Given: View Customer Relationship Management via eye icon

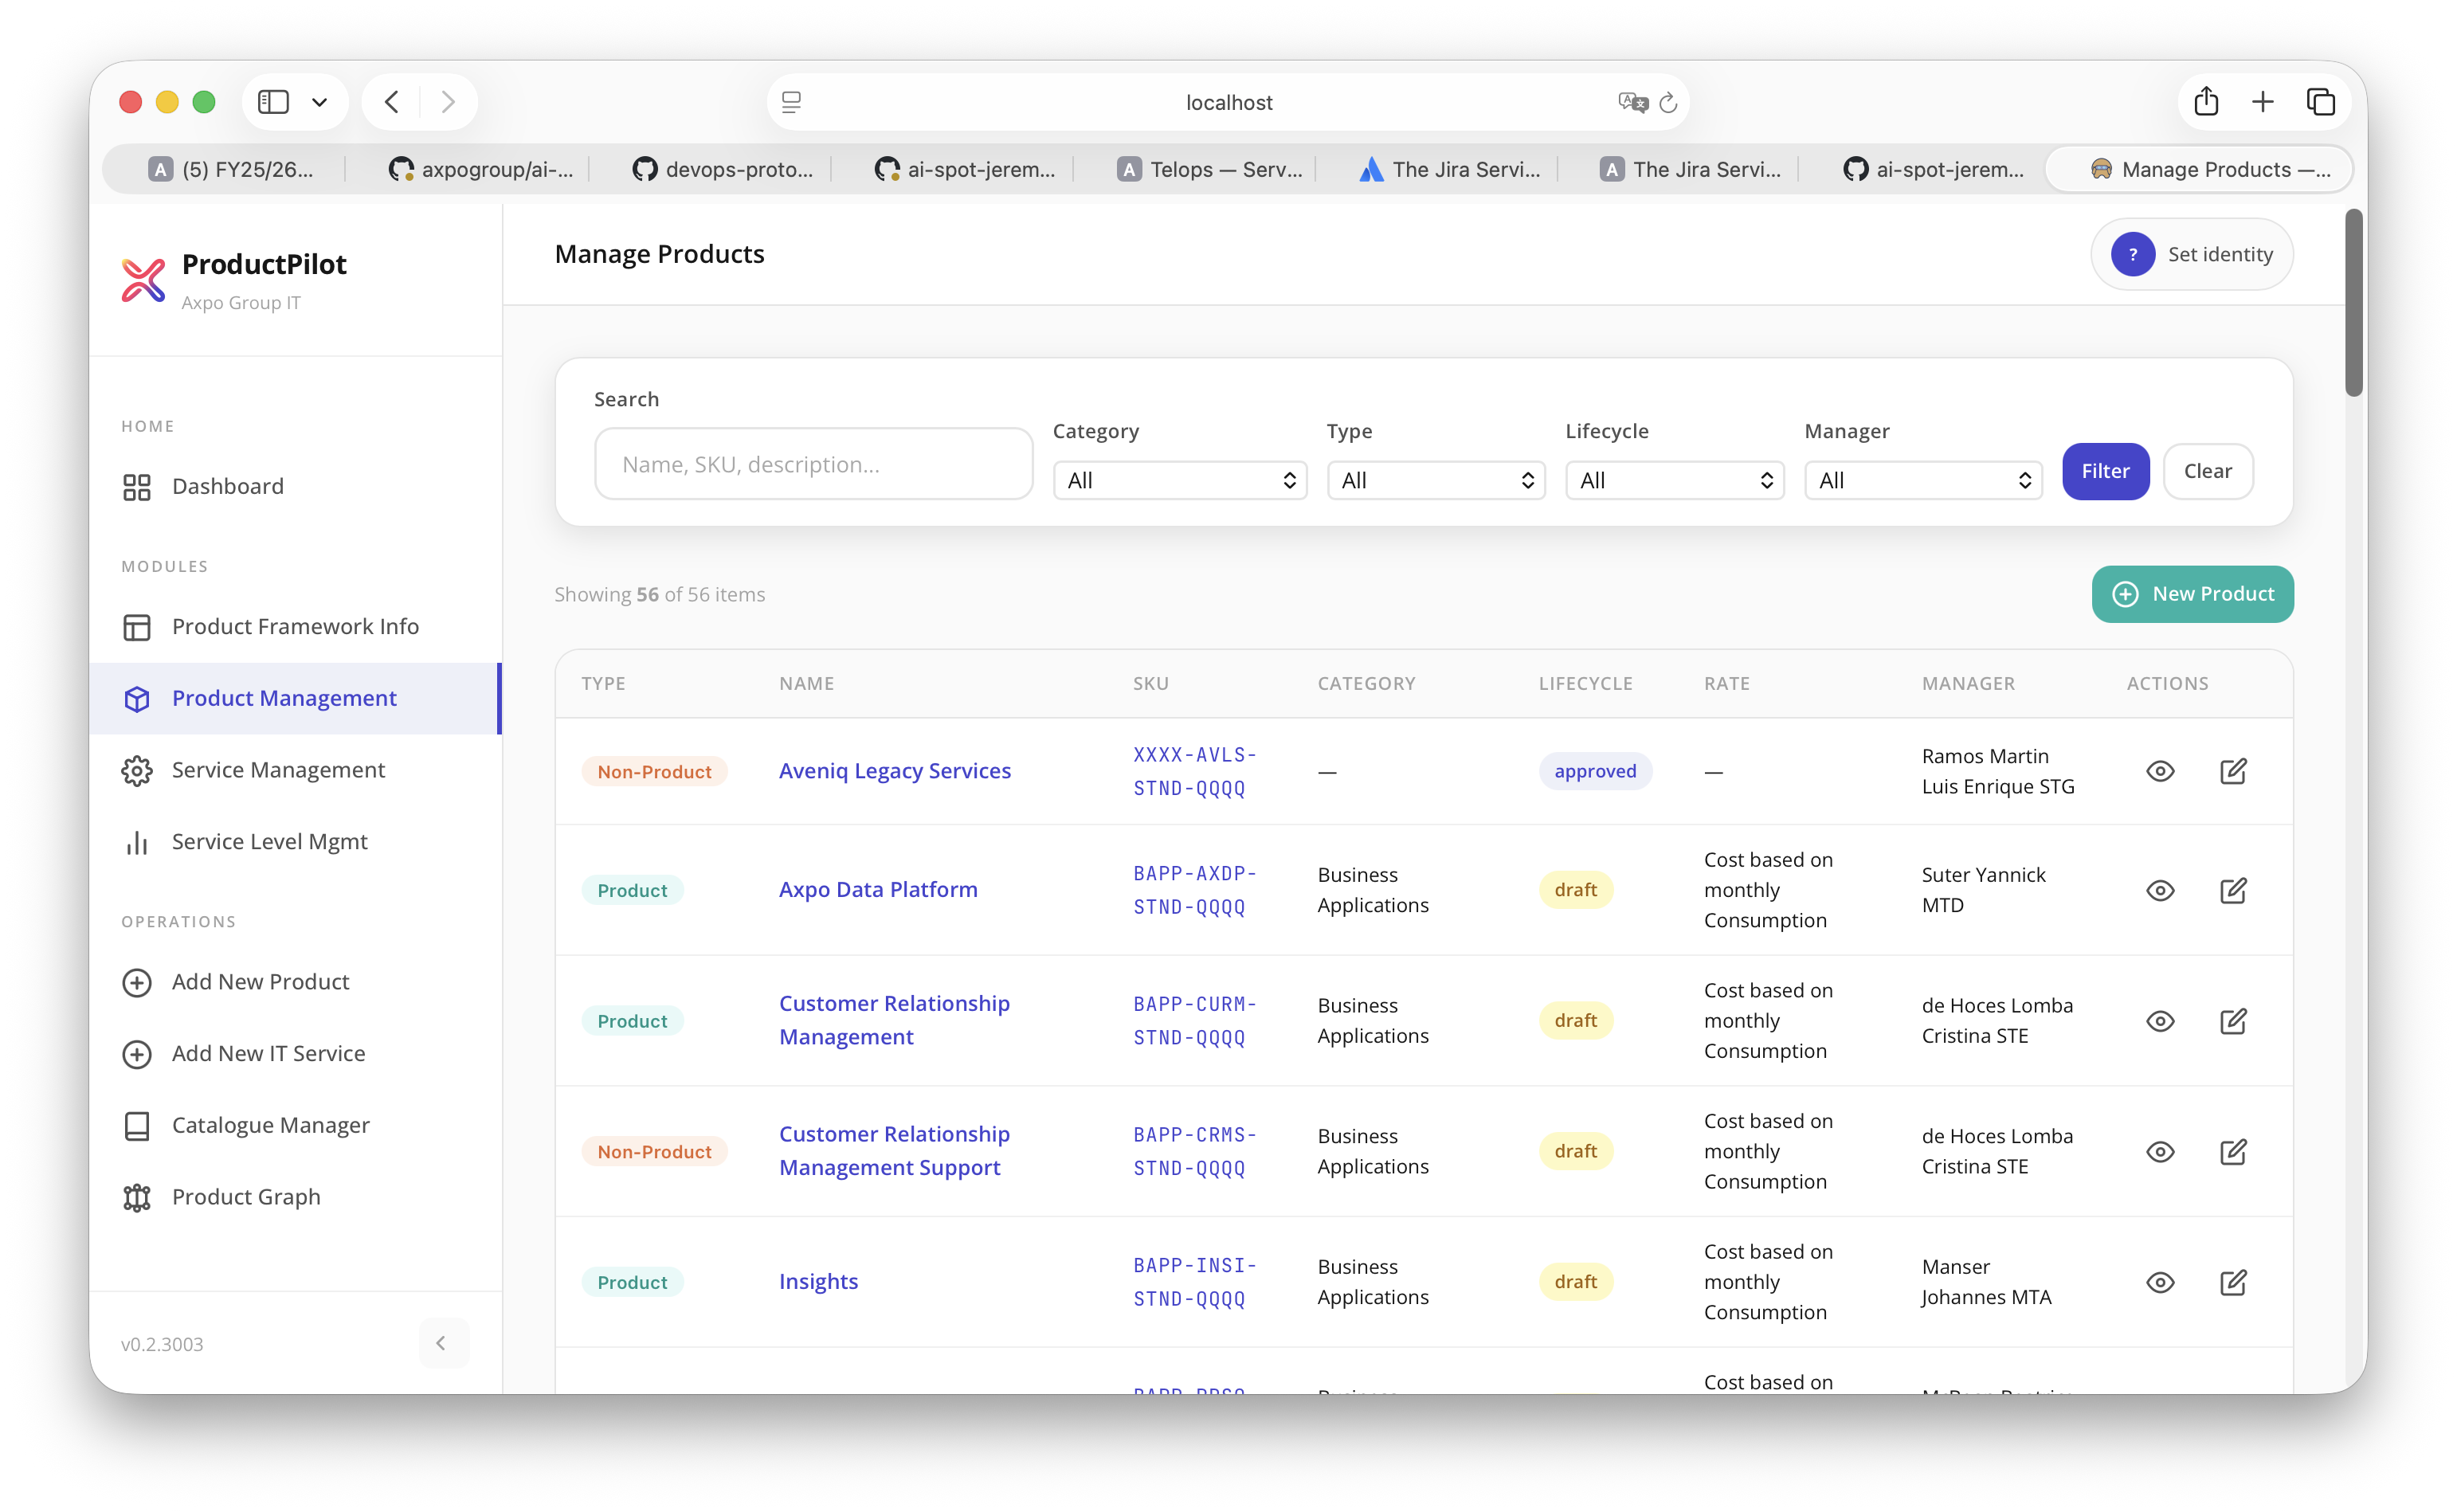Looking at the screenshot, I should [2160, 1022].
